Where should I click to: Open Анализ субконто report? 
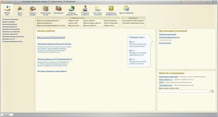click(89, 20)
